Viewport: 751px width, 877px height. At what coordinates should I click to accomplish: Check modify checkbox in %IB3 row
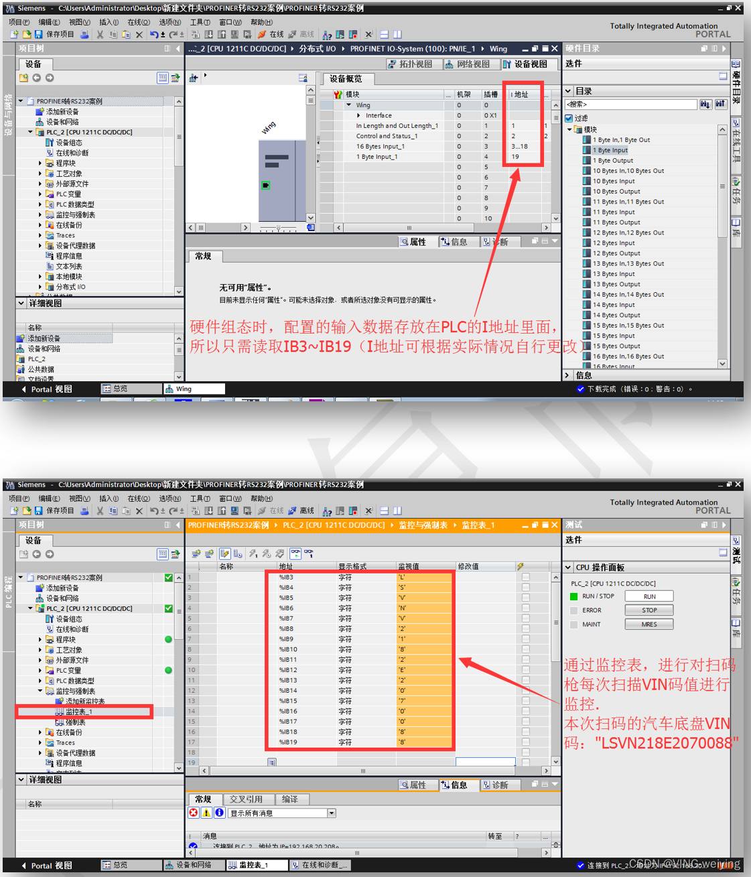tap(525, 577)
